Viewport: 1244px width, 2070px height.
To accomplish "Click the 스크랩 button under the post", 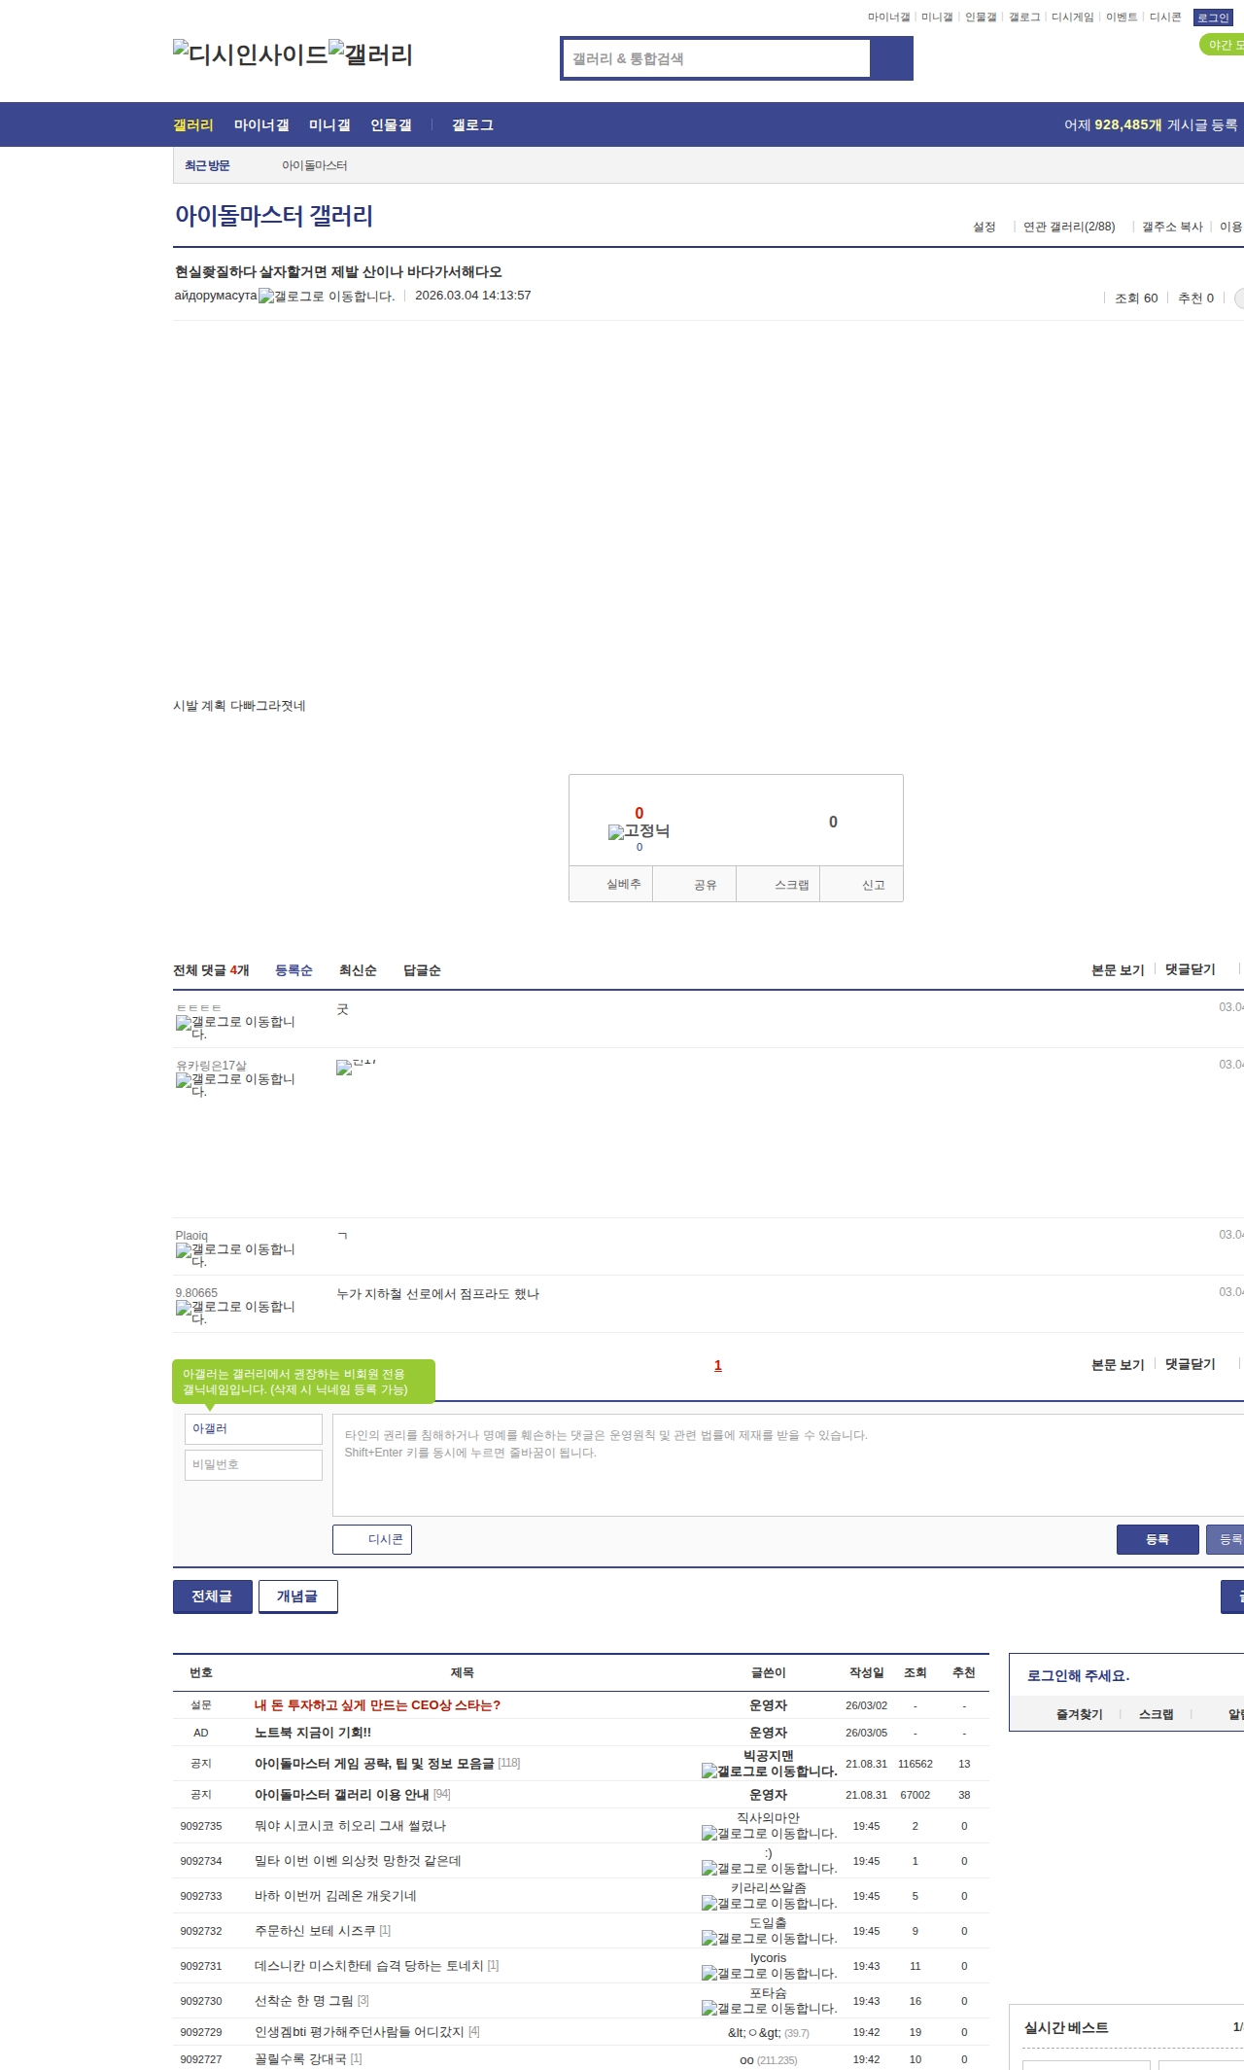I will point(778,885).
